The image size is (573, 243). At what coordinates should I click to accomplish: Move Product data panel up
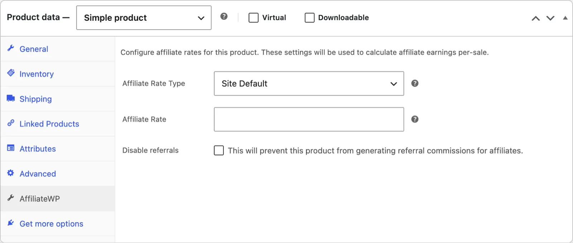[536, 18]
